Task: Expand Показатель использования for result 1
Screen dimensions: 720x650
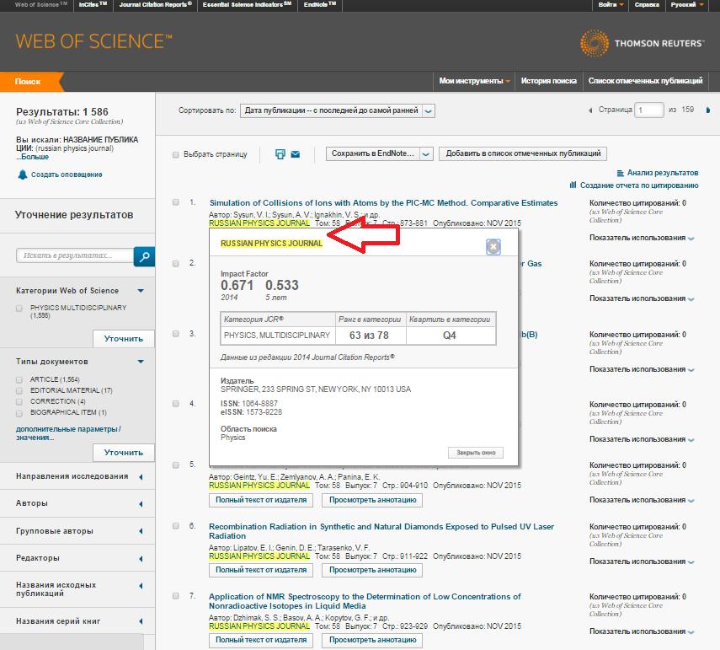Action: tap(642, 238)
